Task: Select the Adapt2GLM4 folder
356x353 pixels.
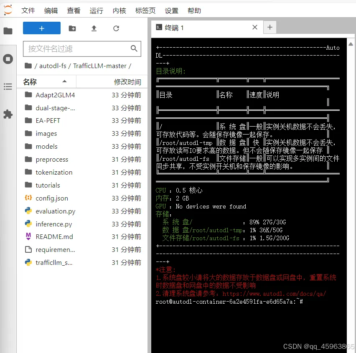Action: click(83, 95)
